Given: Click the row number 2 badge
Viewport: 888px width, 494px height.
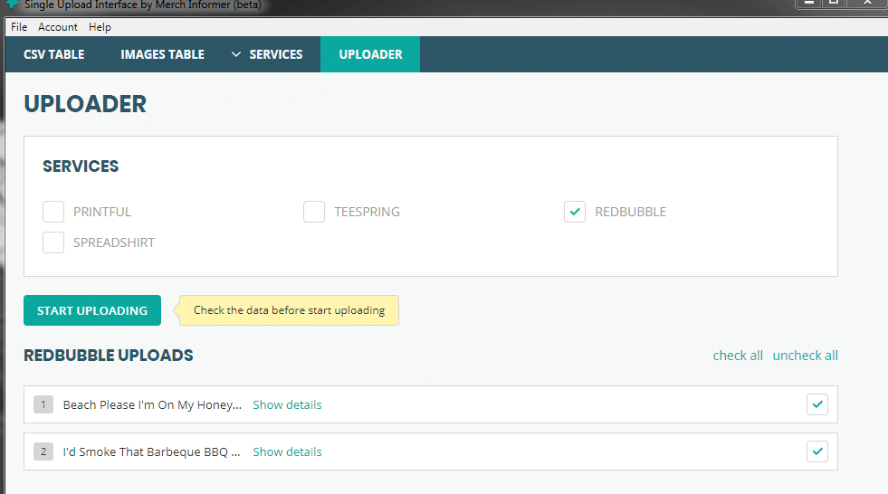Looking at the screenshot, I should pos(43,451).
